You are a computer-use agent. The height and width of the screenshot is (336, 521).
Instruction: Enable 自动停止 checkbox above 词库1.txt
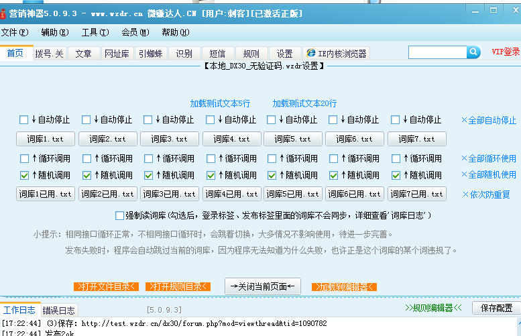click(23, 119)
